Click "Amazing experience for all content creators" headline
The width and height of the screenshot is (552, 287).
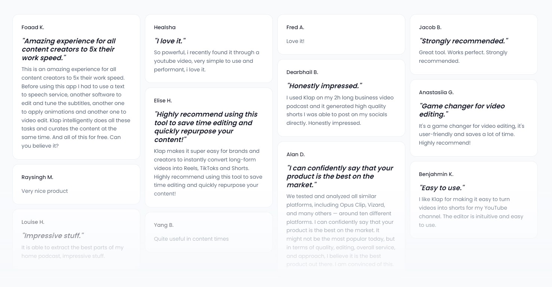(68, 49)
